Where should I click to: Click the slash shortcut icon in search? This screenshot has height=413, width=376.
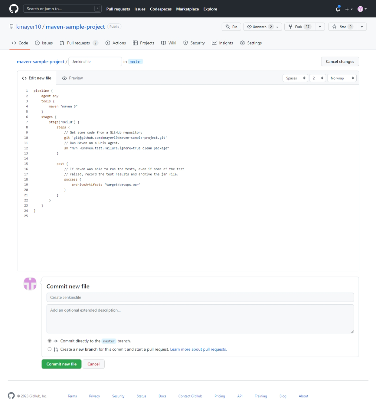97,9
